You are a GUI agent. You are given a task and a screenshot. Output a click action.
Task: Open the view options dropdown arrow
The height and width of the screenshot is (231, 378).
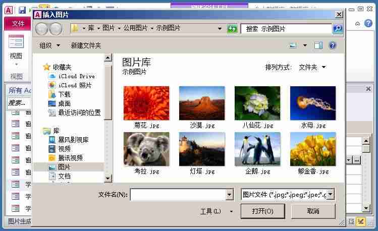305,45
